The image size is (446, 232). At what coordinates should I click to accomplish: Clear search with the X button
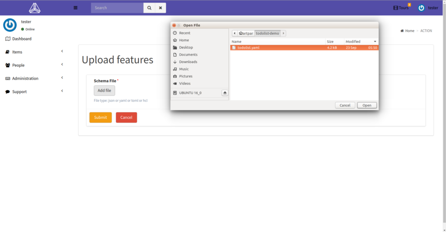click(x=160, y=8)
